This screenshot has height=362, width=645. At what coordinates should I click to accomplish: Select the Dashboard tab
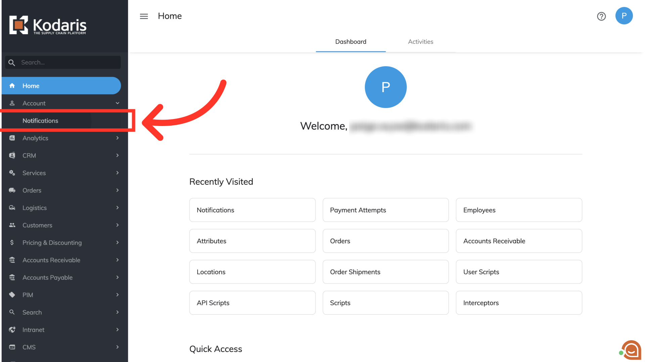[x=350, y=42]
